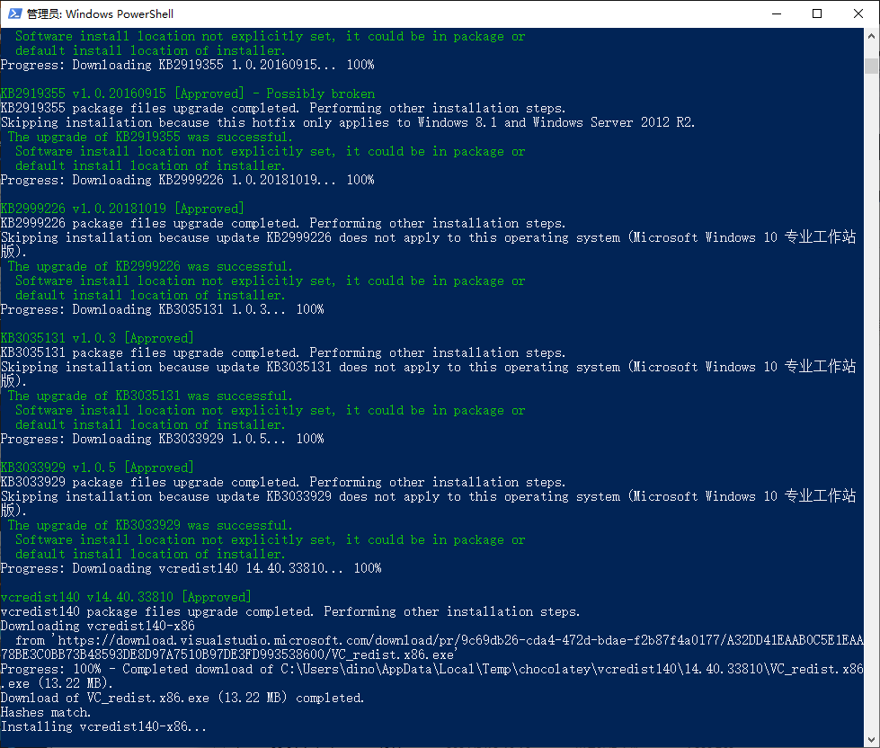The width and height of the screenshot is (880, 748).
Task: Click 'Progress: Downloading vcredist140' line
Action: (191, 568)
